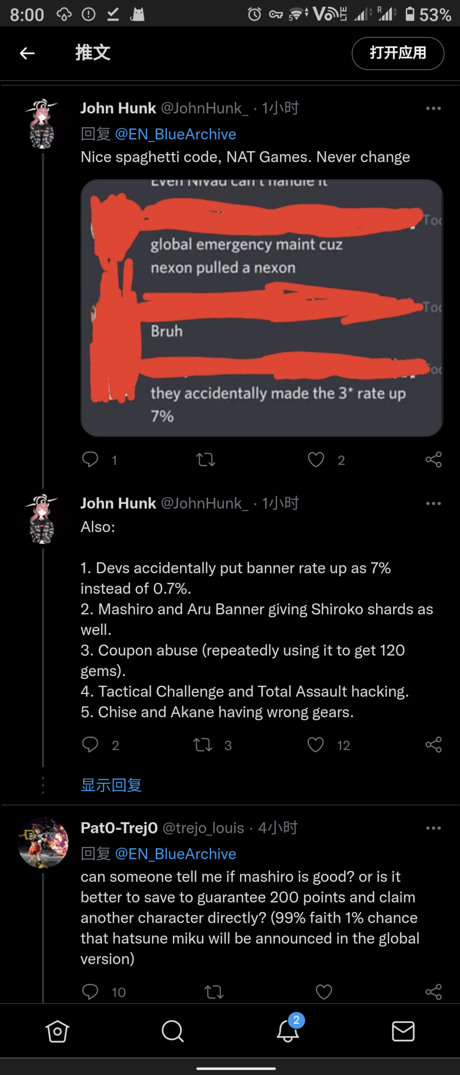Like PatO-TrejO's mashiro question tweet
The width and height of the screenshot is (460, 1075).
click(x=324, y=992)
